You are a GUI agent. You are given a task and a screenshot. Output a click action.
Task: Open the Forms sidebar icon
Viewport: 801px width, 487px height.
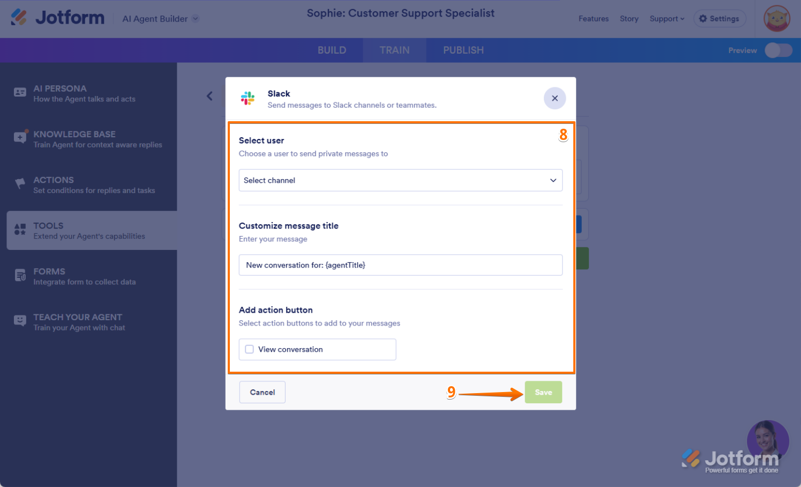20,276
